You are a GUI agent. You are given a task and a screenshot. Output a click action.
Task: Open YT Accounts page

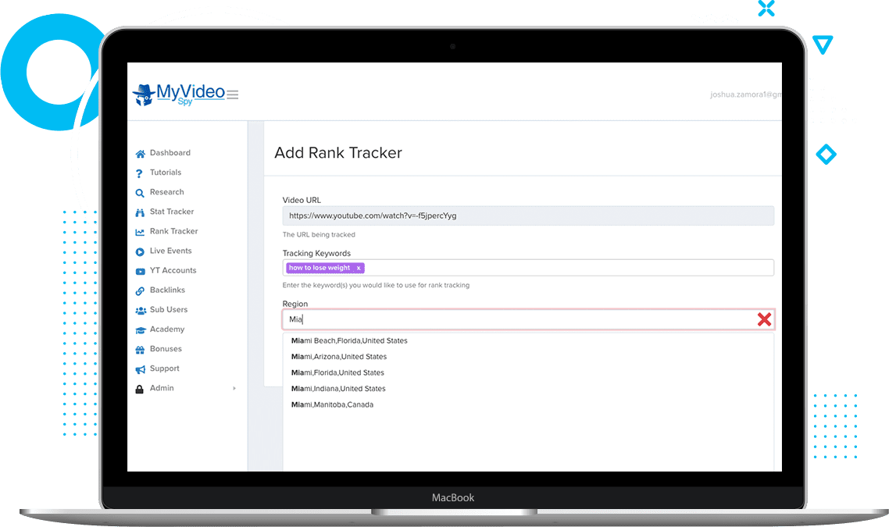pos(173,270)
